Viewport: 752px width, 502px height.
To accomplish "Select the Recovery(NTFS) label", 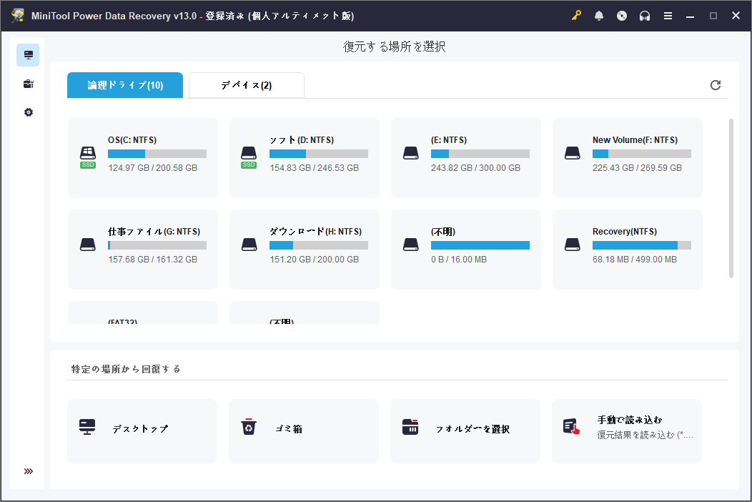I will pyautogui.click(x=625, y=232).
